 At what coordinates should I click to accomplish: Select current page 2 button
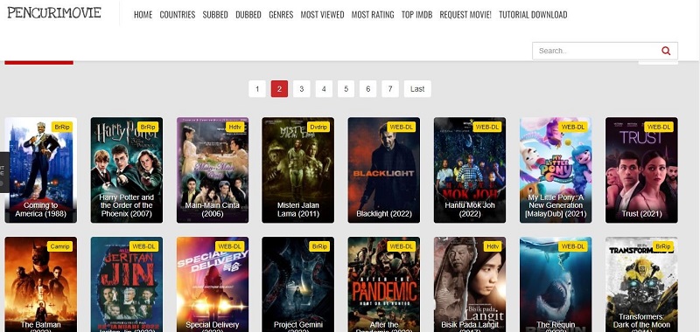[279, 89]
